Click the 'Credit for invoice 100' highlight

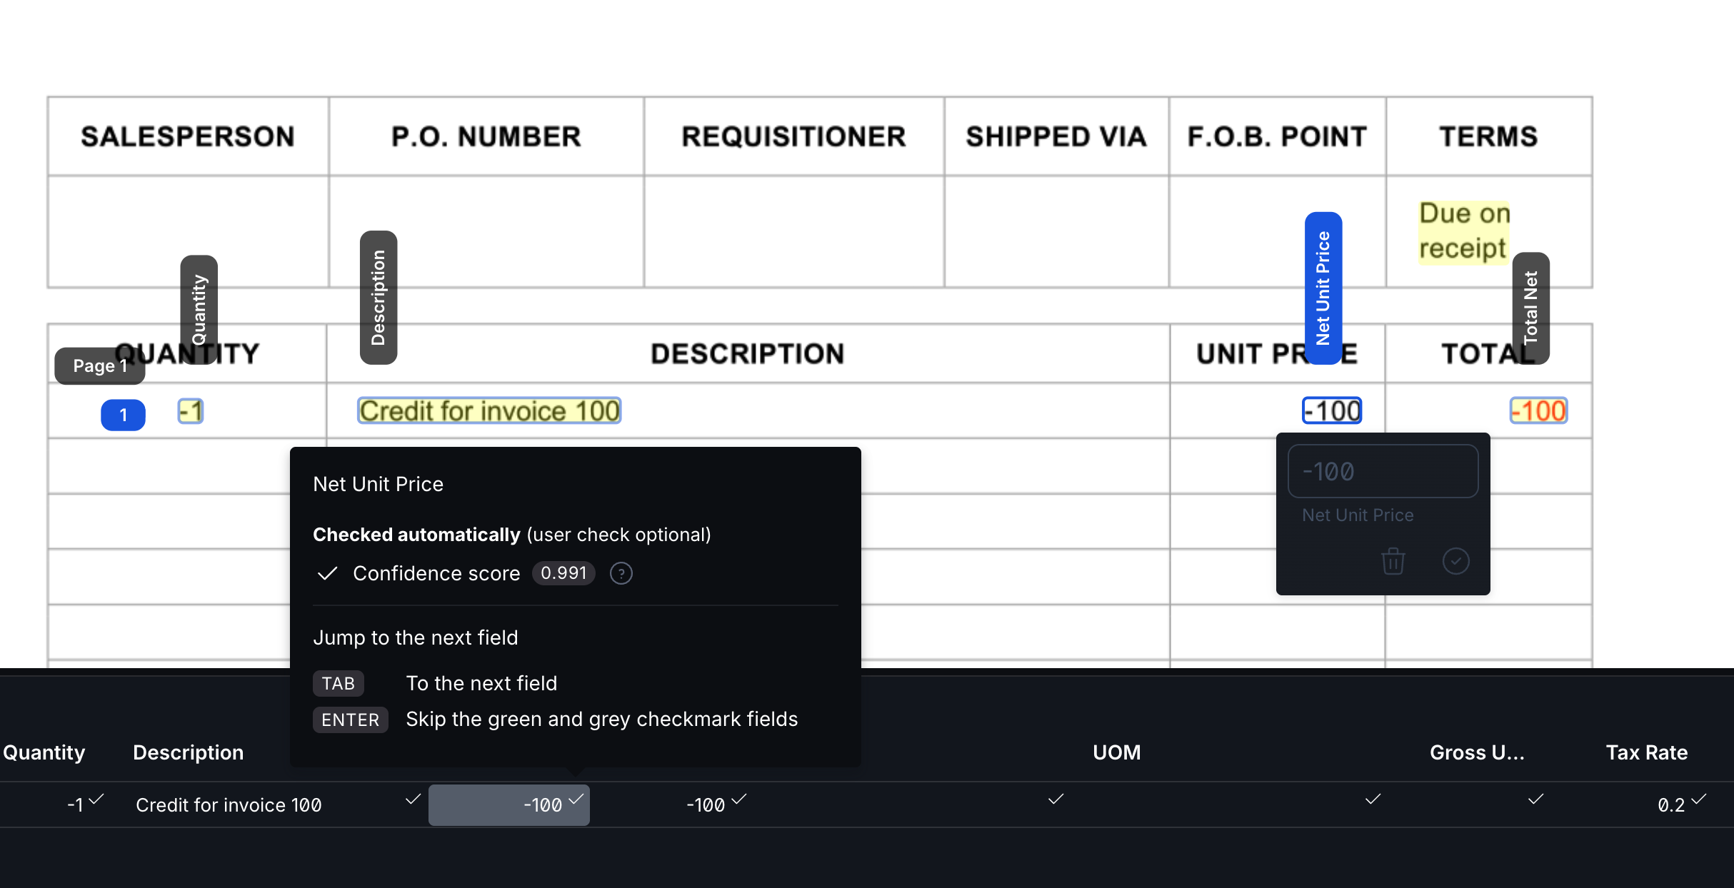tap(488, 411)
